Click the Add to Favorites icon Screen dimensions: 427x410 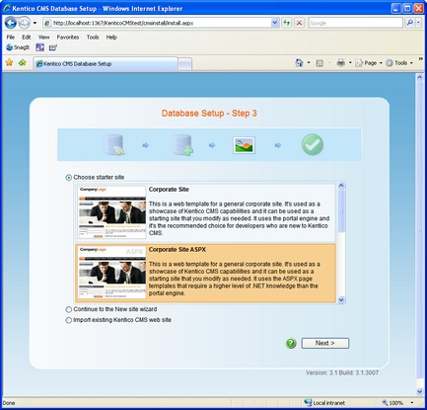23,62
